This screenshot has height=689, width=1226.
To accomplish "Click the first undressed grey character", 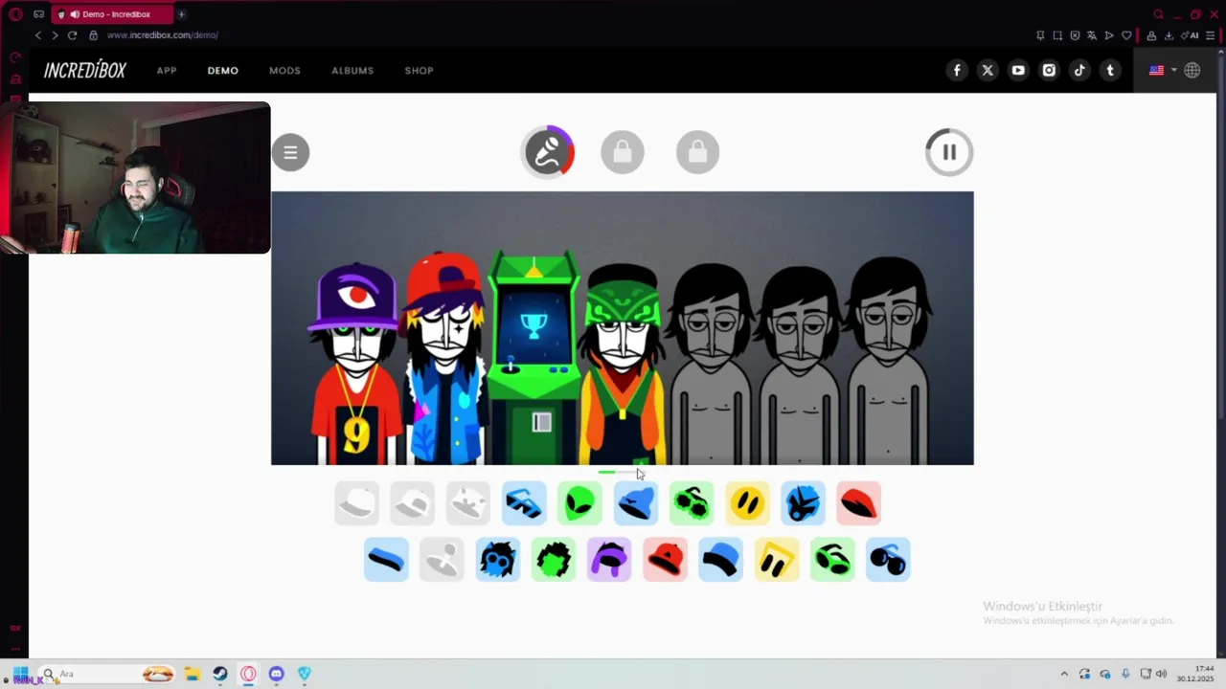I will pyautogui.click(x=711, y=364).
